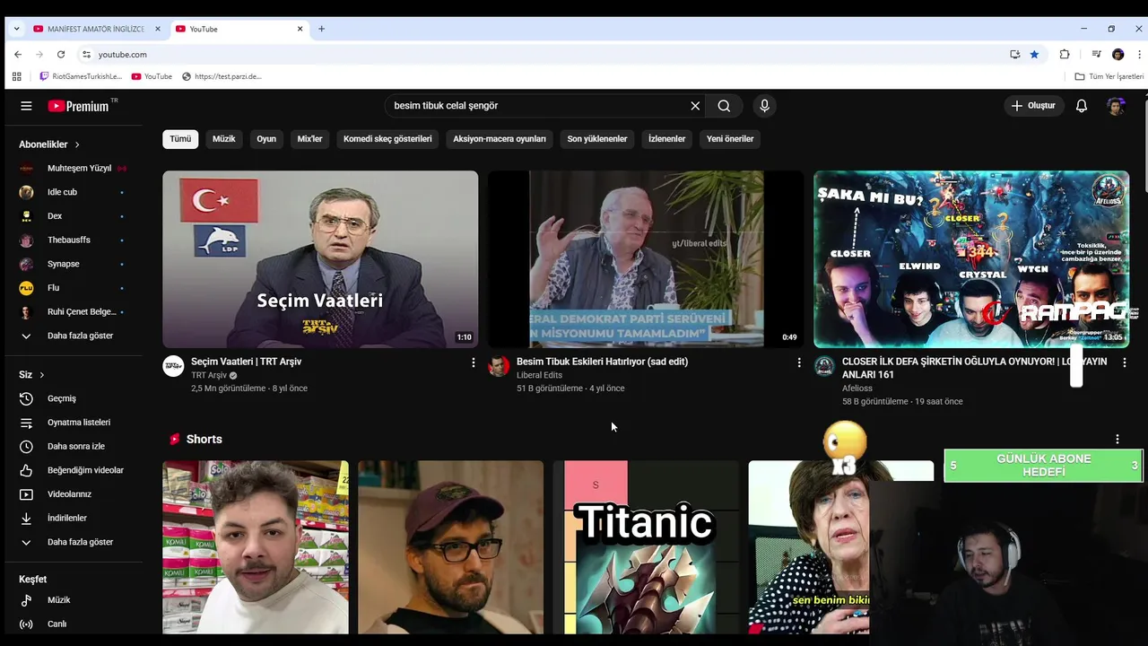Select the Oyun filter chip

pyautogui.click(x=266, y=139)
